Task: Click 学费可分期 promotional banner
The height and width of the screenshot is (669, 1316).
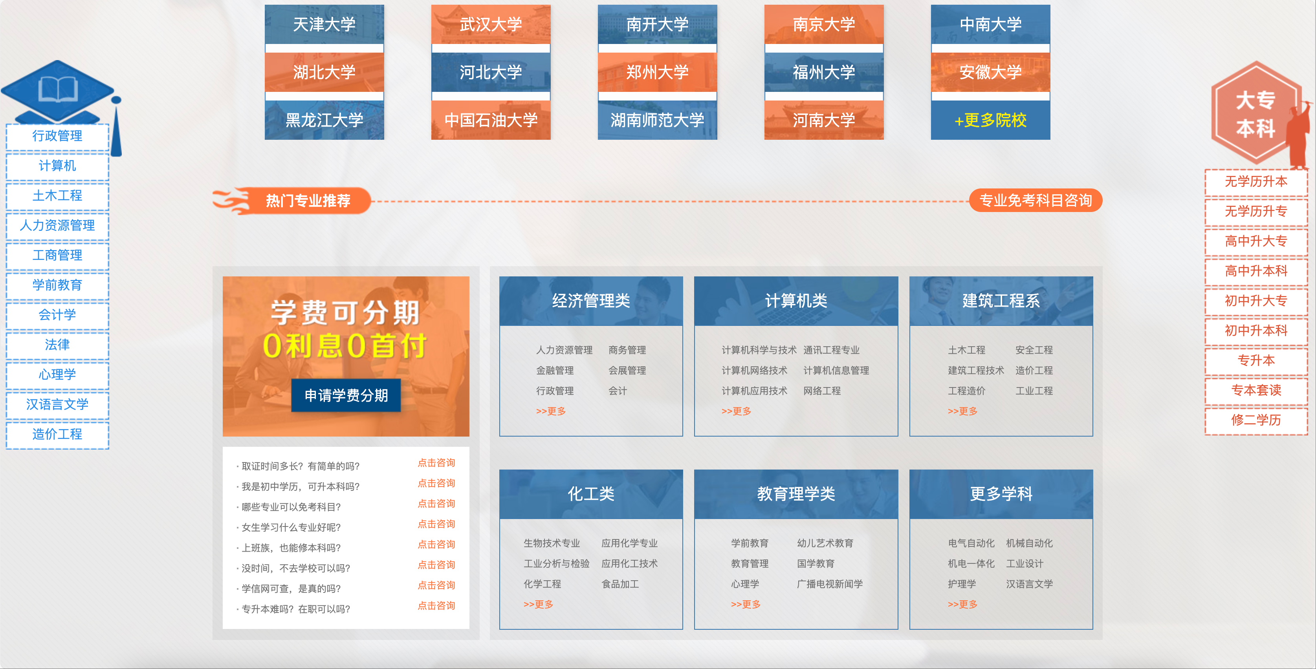Action: [x=346, y=356]
